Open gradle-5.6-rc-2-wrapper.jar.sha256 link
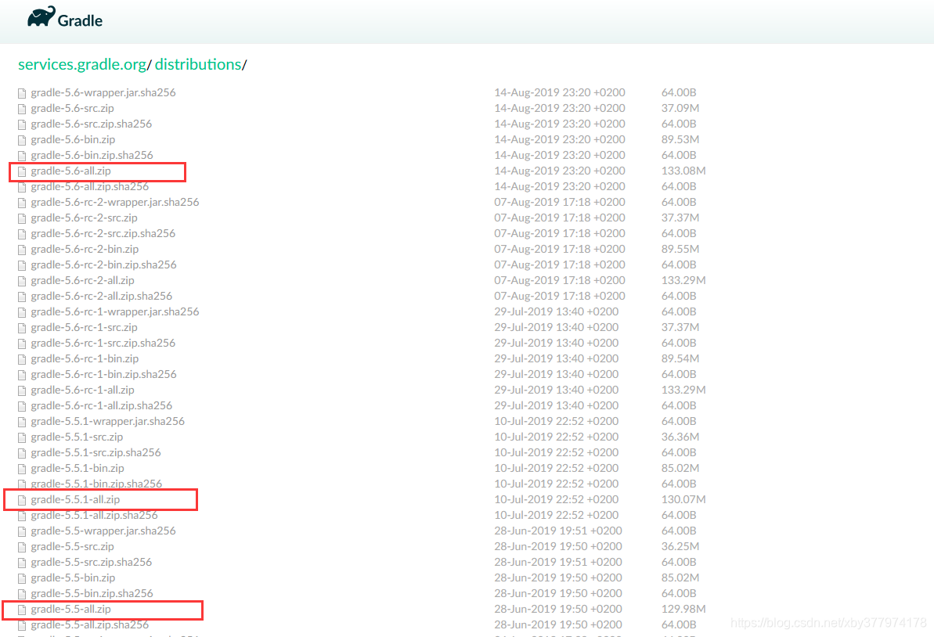The width and height of the screenshot is (934, 637). click(115, 202)
